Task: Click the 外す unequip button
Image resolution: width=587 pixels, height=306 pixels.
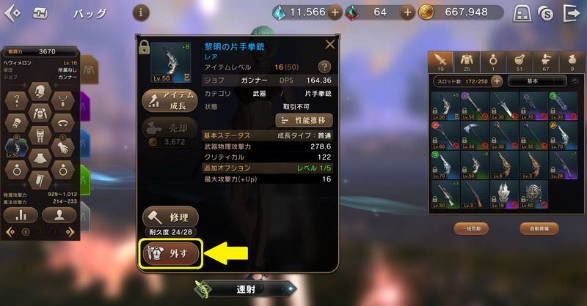Action: pyautogui.click(x=170, y=254)
